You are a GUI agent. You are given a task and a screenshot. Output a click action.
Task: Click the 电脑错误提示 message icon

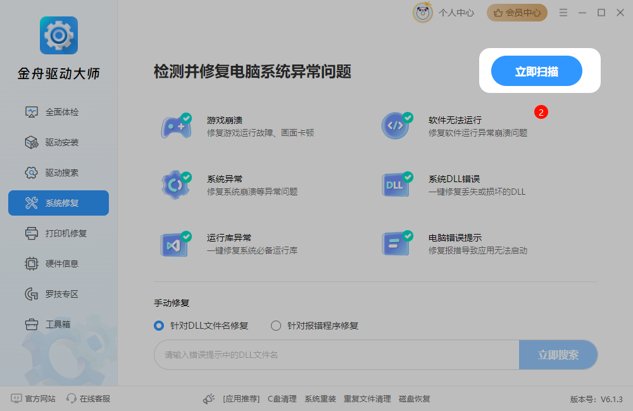pos(397,243)
